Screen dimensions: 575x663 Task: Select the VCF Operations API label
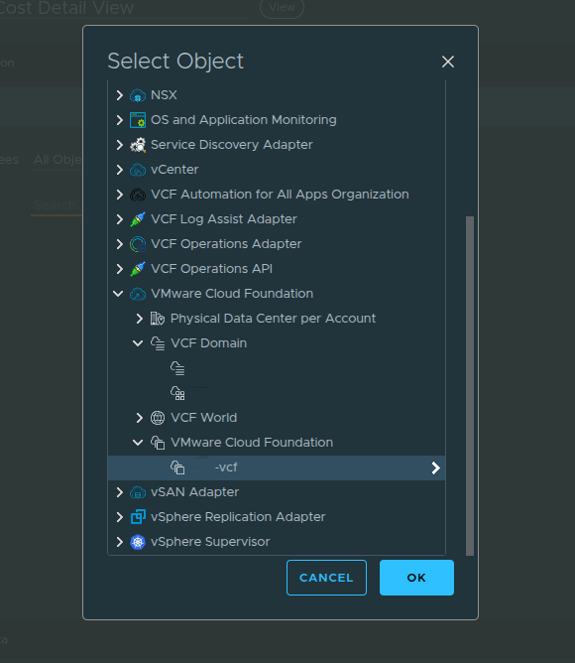(x=211, y=269)
